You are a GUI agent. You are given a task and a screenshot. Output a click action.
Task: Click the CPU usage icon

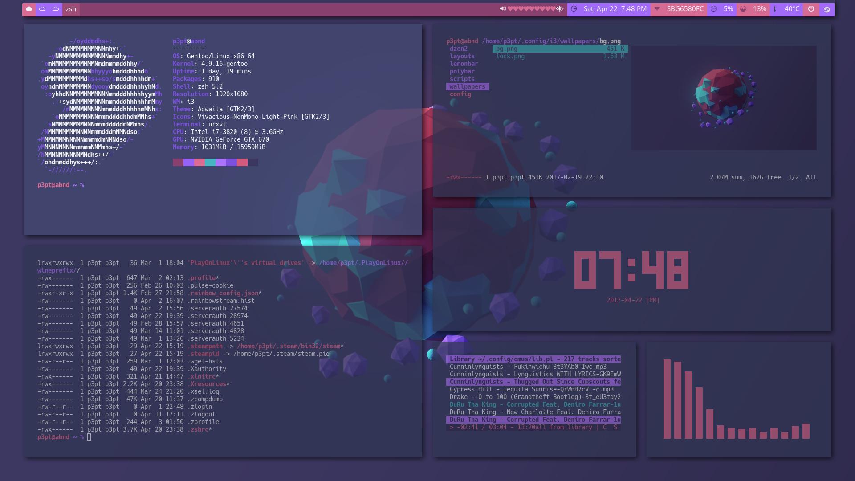pos(714,9)
